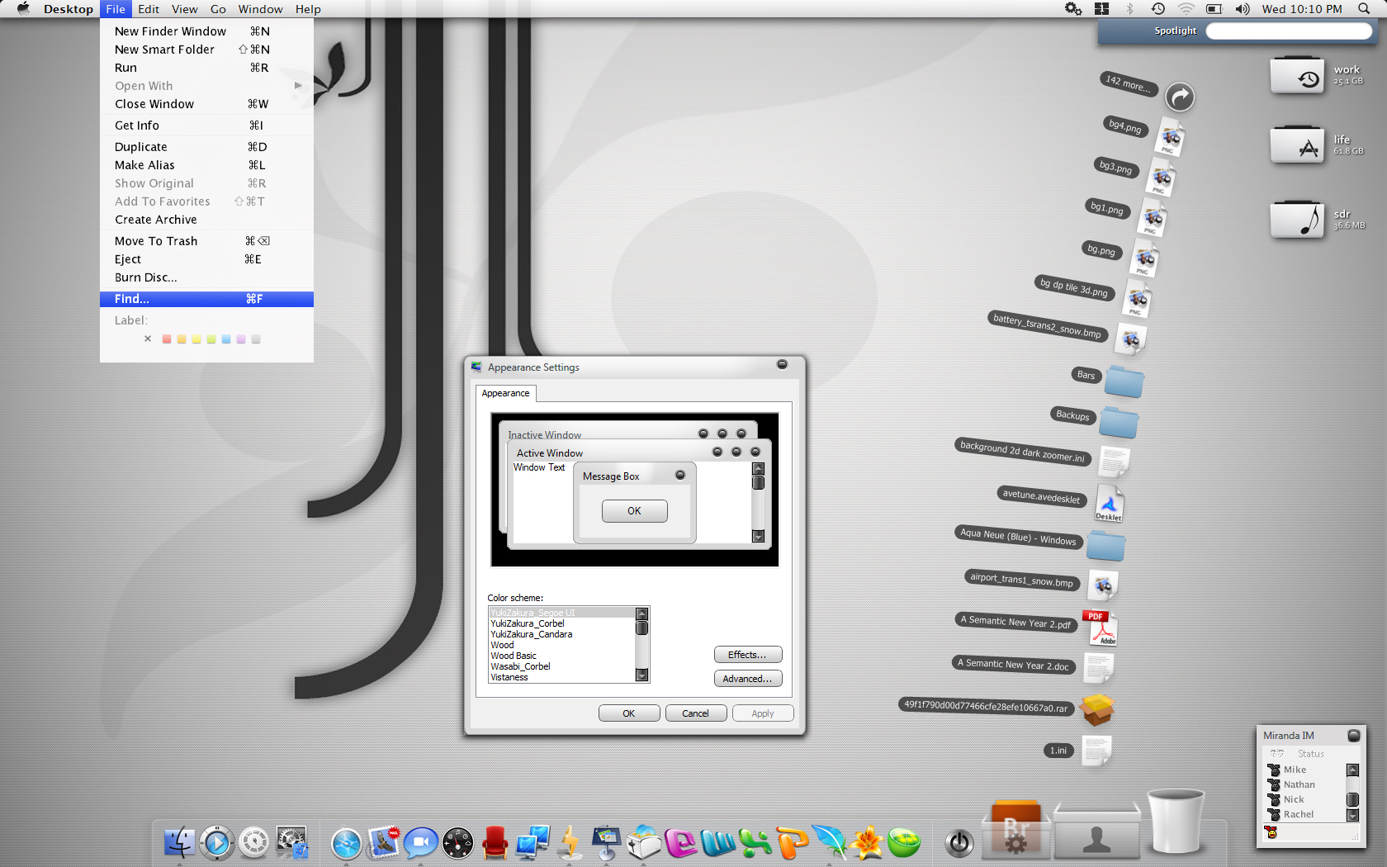Click the battery status icon in menu bar
This screenshot has width=1387, height=867.
(x=1214, y=9)
